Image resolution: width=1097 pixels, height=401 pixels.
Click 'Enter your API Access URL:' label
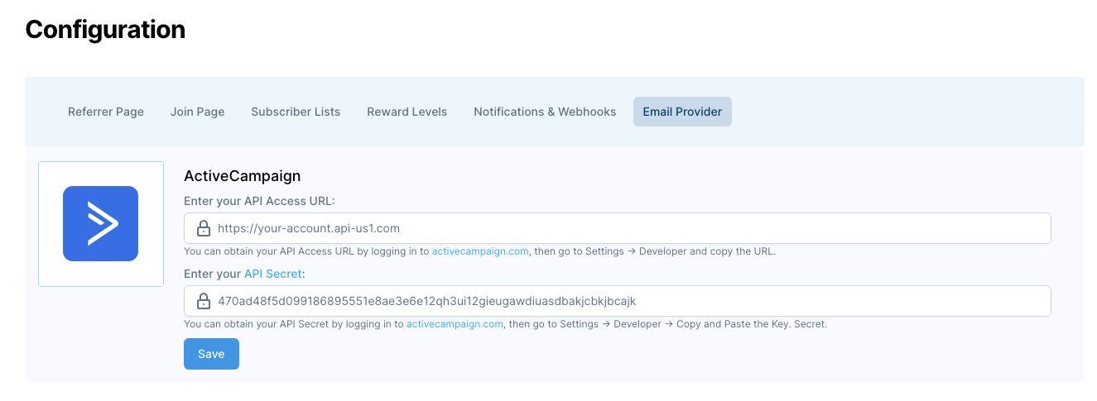pos(259,201)
